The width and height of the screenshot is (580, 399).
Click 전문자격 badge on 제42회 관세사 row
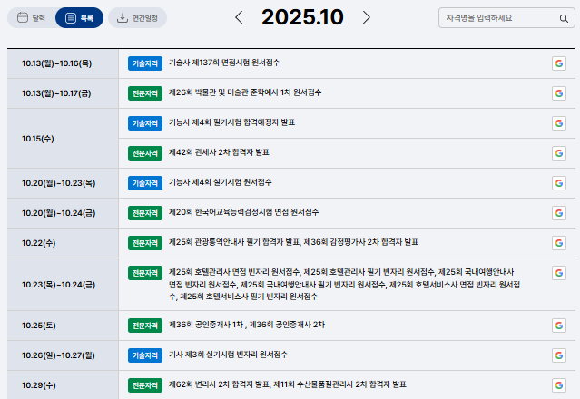(x=145, y=153)
